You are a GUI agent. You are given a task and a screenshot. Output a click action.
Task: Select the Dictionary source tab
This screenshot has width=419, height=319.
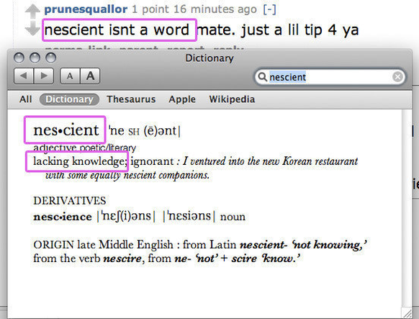pos(70,99)
